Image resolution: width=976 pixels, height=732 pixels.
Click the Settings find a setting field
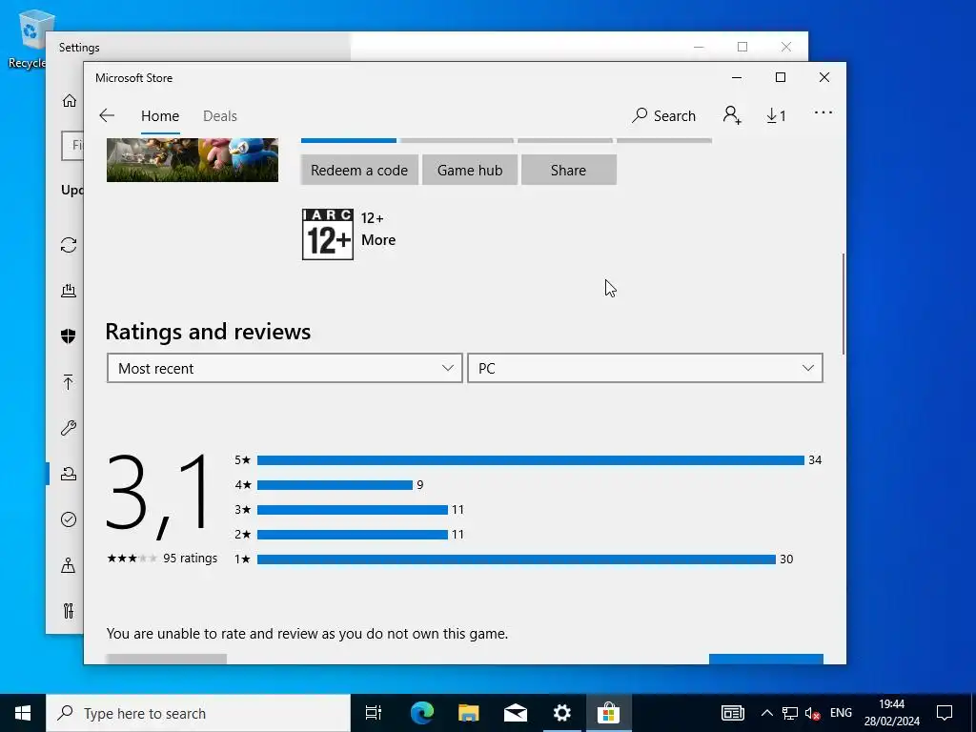pyautogui.click(x=72, y=146)
